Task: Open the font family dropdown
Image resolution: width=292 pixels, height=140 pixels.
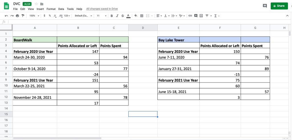Action: (x=84, y=16)
